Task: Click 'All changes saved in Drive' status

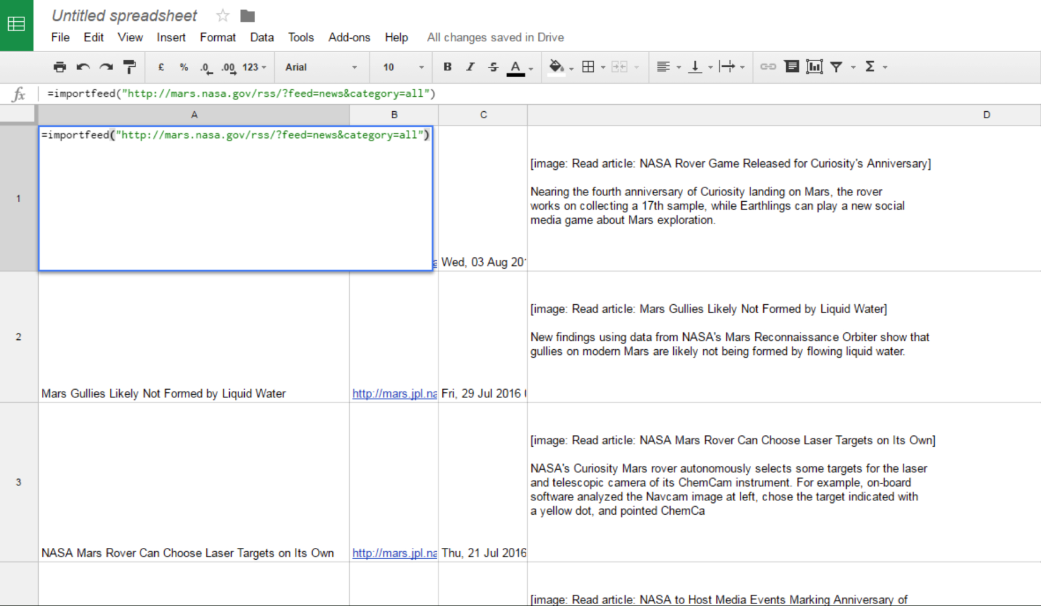Action: coord(495,37)
